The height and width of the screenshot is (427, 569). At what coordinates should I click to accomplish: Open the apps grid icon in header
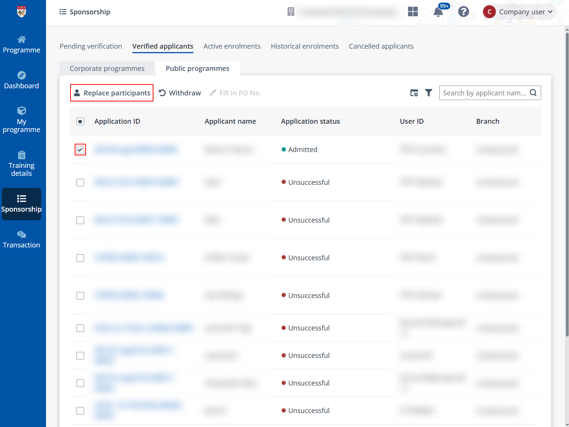coord(413,12)
